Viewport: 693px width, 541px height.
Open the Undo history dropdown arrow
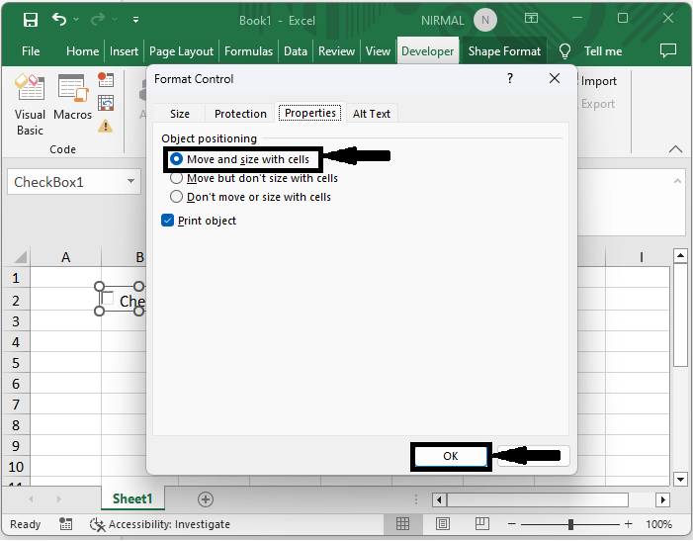[76, 20]
